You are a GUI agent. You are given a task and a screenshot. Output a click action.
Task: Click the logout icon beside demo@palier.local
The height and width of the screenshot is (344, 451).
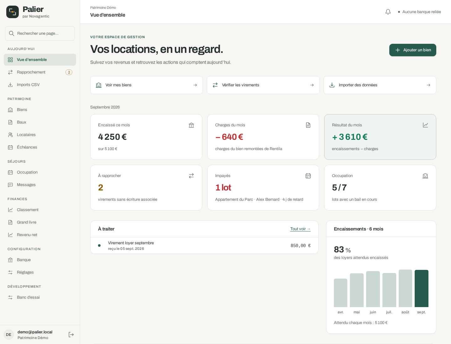[x=71, y=335]
